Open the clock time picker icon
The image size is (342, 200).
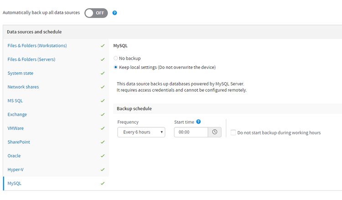click(x=214, y=132)
